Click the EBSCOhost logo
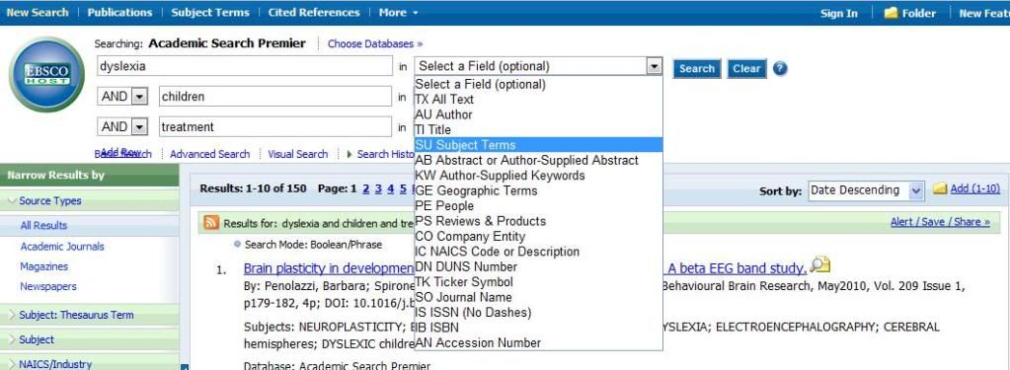This screenshot has height=370, width=1010. 46,75
